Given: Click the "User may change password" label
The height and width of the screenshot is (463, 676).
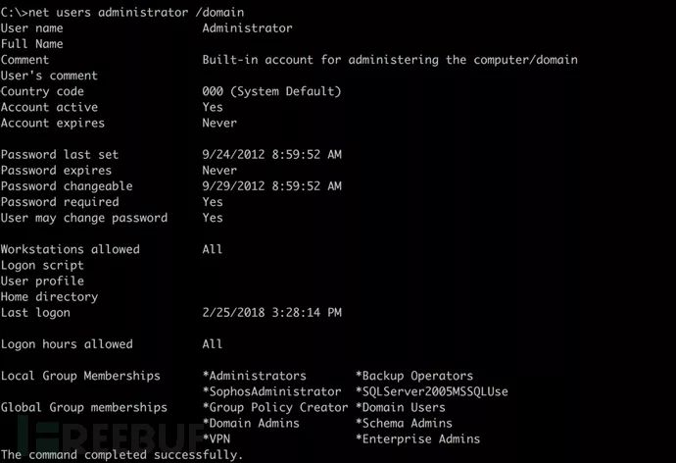Looking at the screenshot, I should [x=84, y=218].
